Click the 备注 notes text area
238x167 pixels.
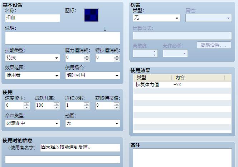[x=182, y=158]
